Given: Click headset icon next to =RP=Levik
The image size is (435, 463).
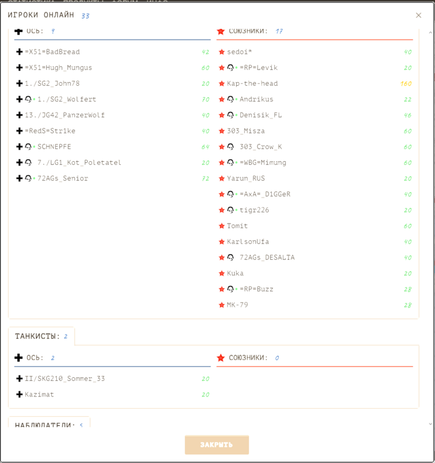Looking at the screenshot, I should pos(230,68).
